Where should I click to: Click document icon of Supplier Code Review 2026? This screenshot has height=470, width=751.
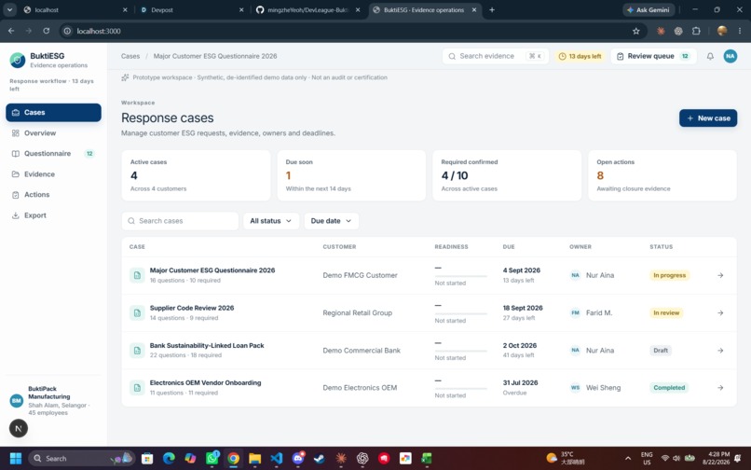click(137, 312)
